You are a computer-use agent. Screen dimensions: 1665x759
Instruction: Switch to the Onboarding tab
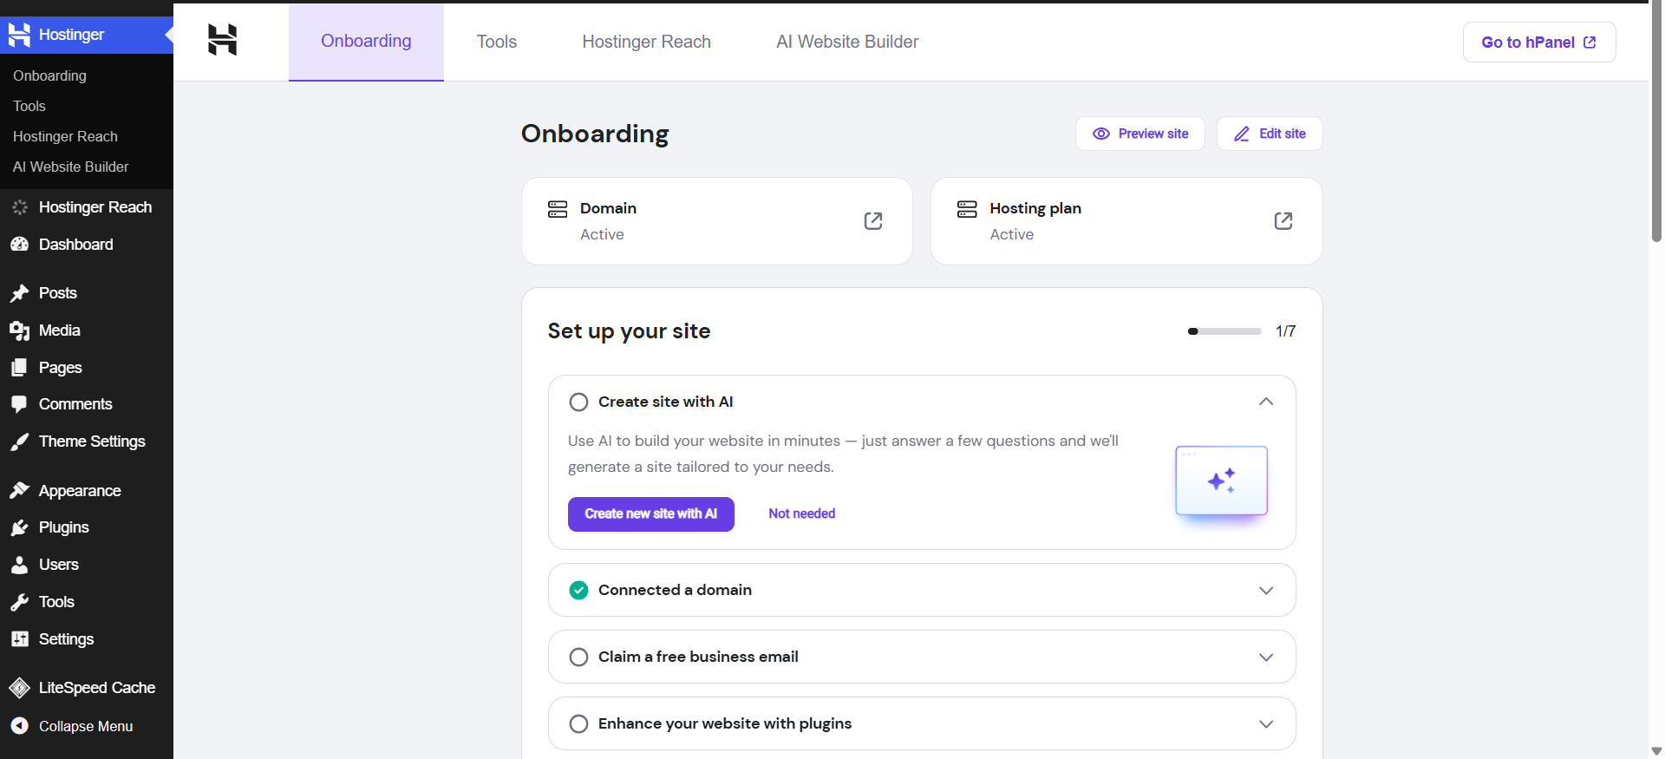[366, 42]
